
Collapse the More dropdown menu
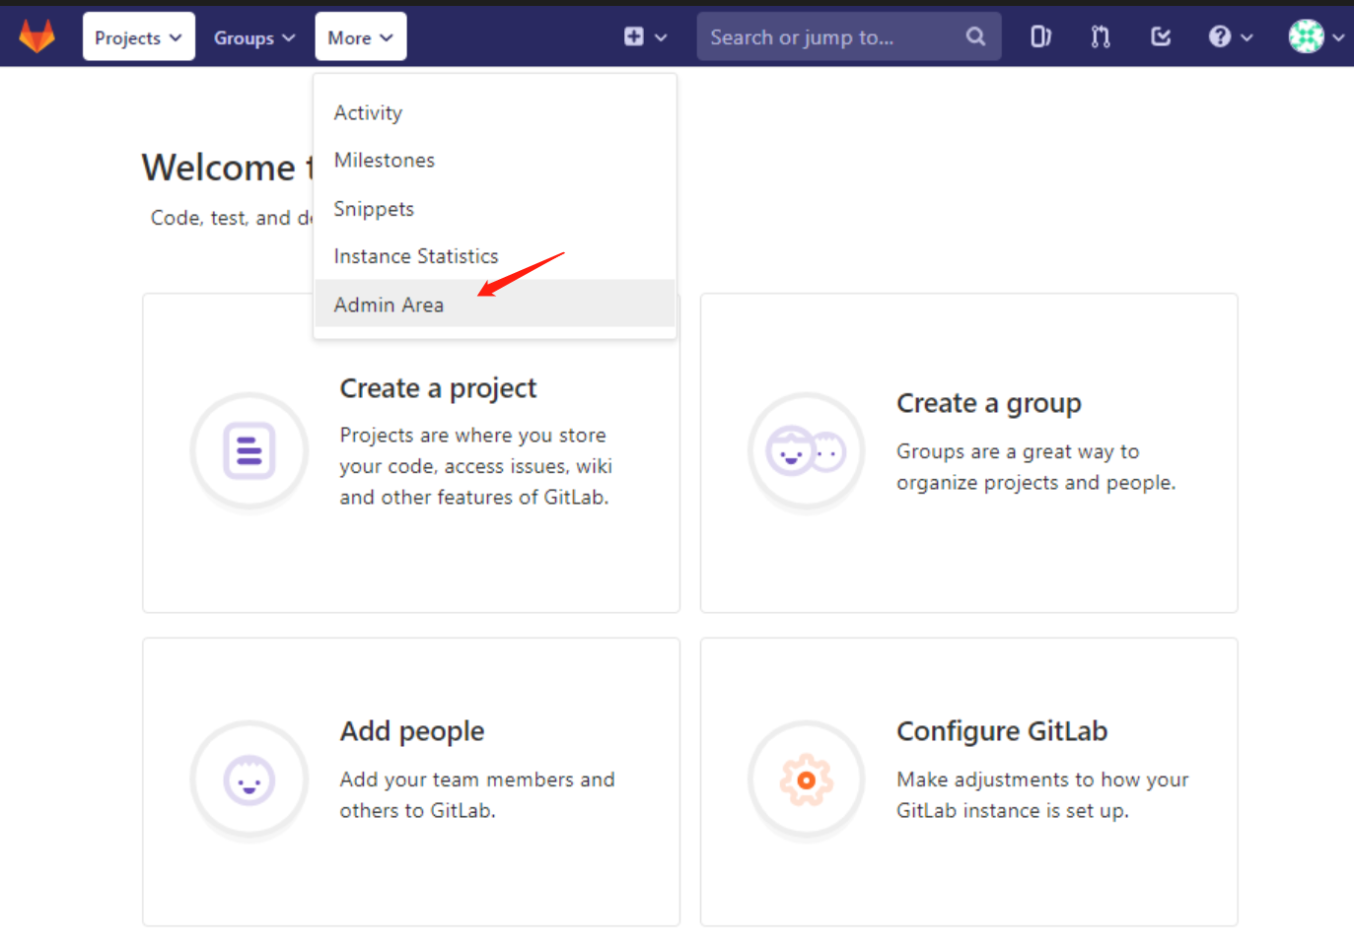pyautogui.click(x=360, y=37)
